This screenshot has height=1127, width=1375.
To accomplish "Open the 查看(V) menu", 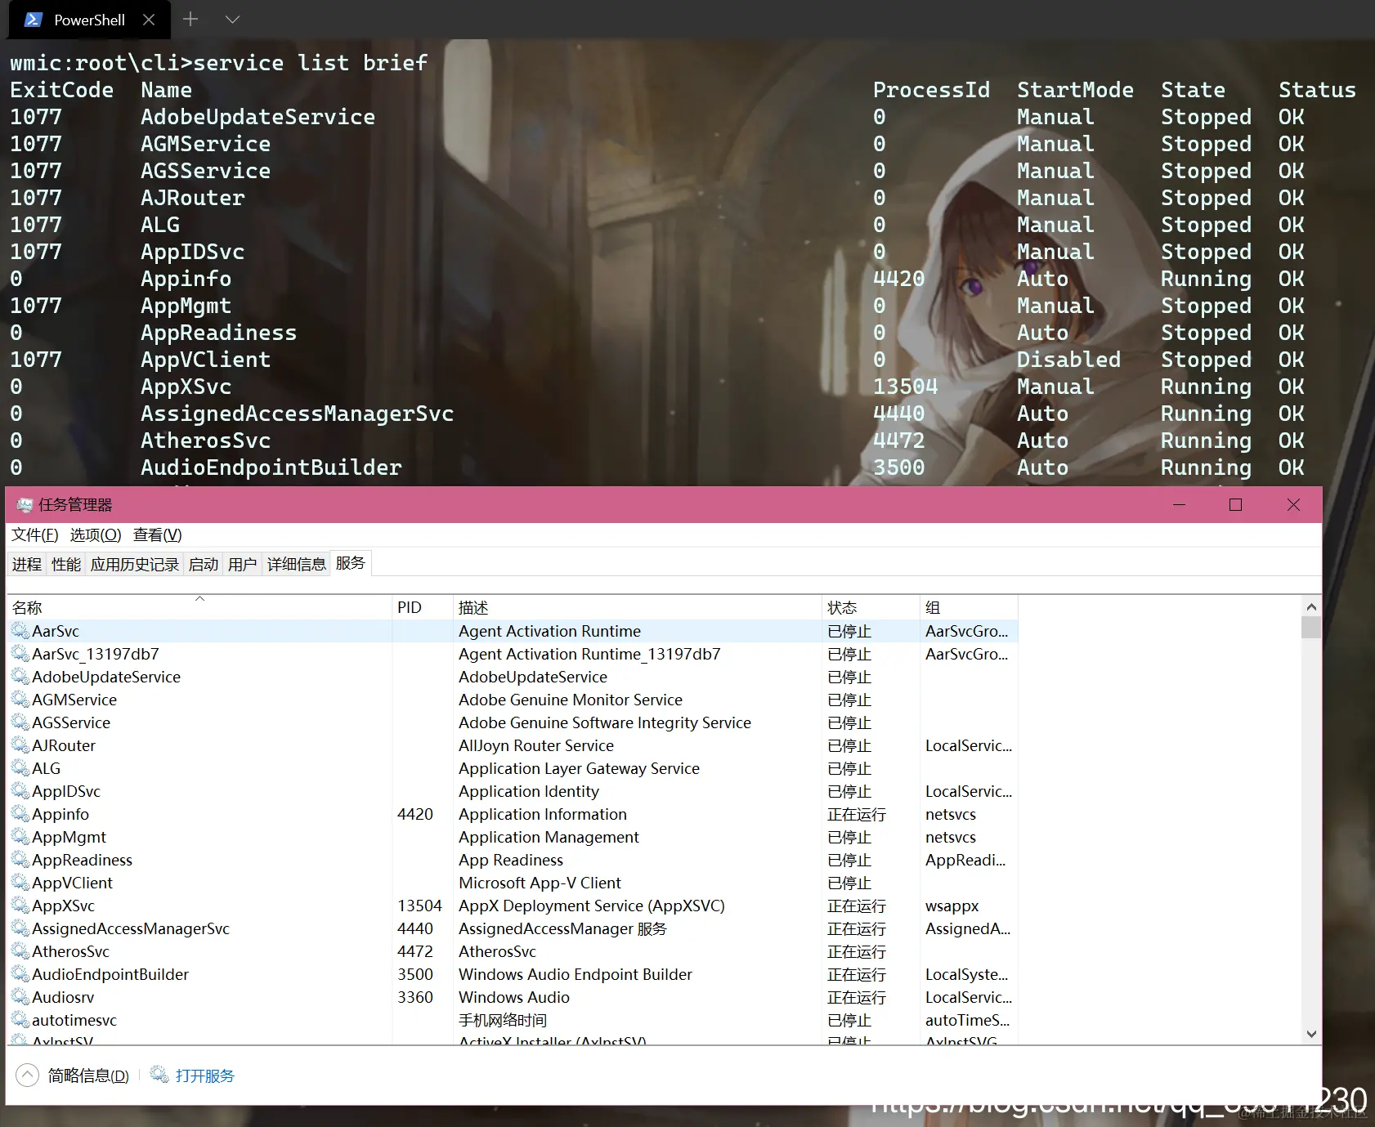I will [158, 534].
